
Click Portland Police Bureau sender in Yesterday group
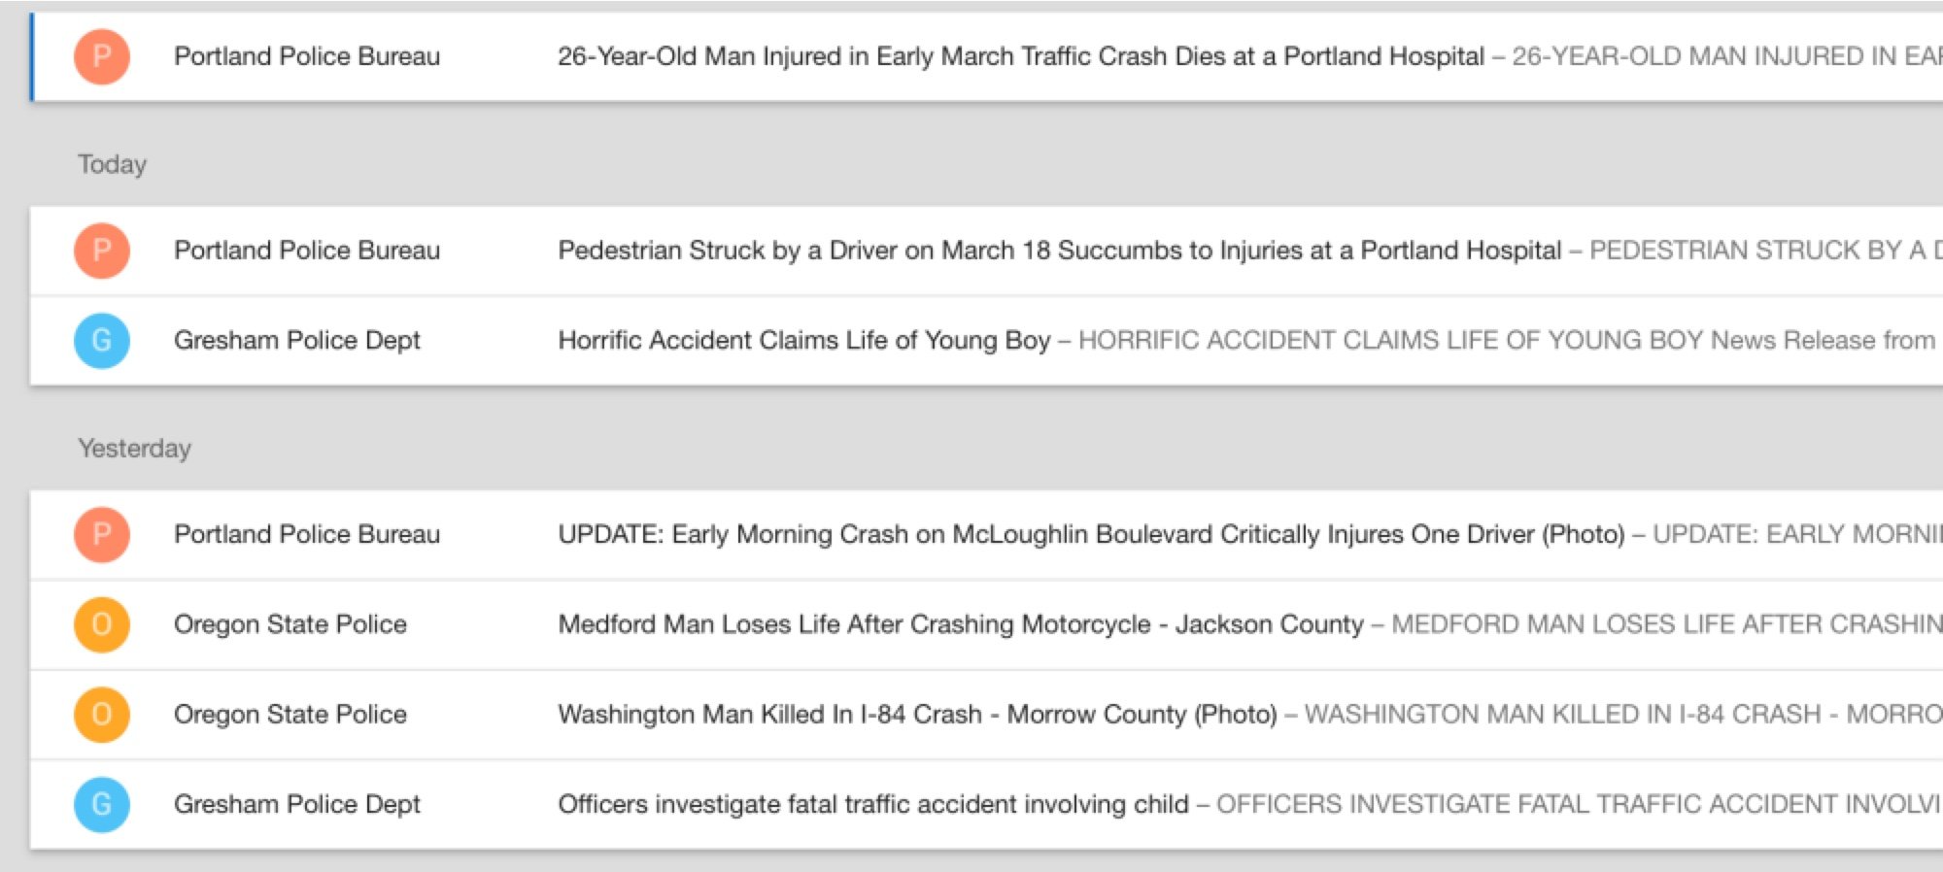[x=307, y=534]
